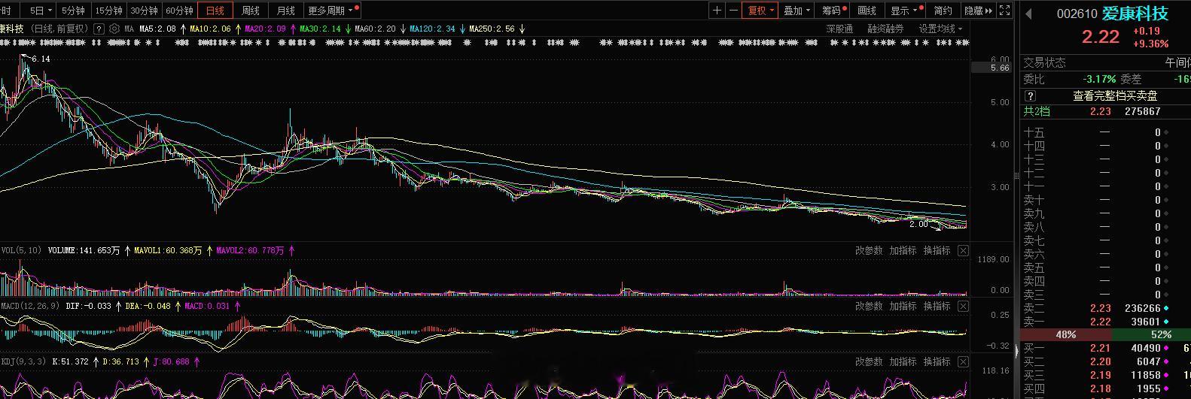Image resolution: width=1191 pixels, height=399 pixels.
Task: Click 加指标 in the MACD panel
Action: [903, 307]
